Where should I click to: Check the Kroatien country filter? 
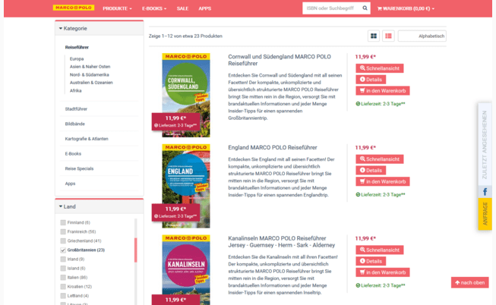[63, 287]
